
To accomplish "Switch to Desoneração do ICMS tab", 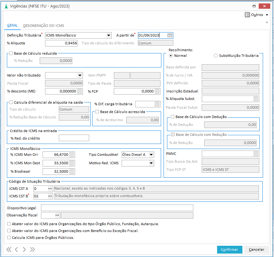I will [43, 26].
